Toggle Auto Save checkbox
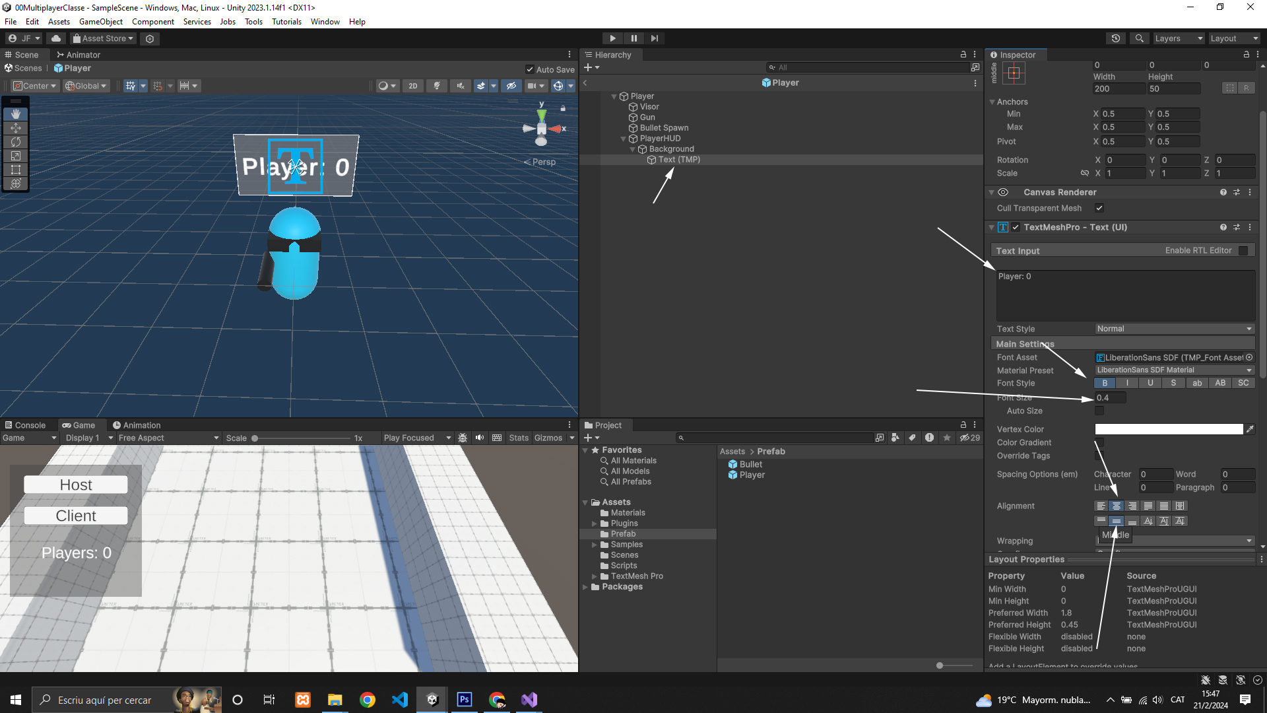This screenshot has height=713, width=1267. pos(529,69)
